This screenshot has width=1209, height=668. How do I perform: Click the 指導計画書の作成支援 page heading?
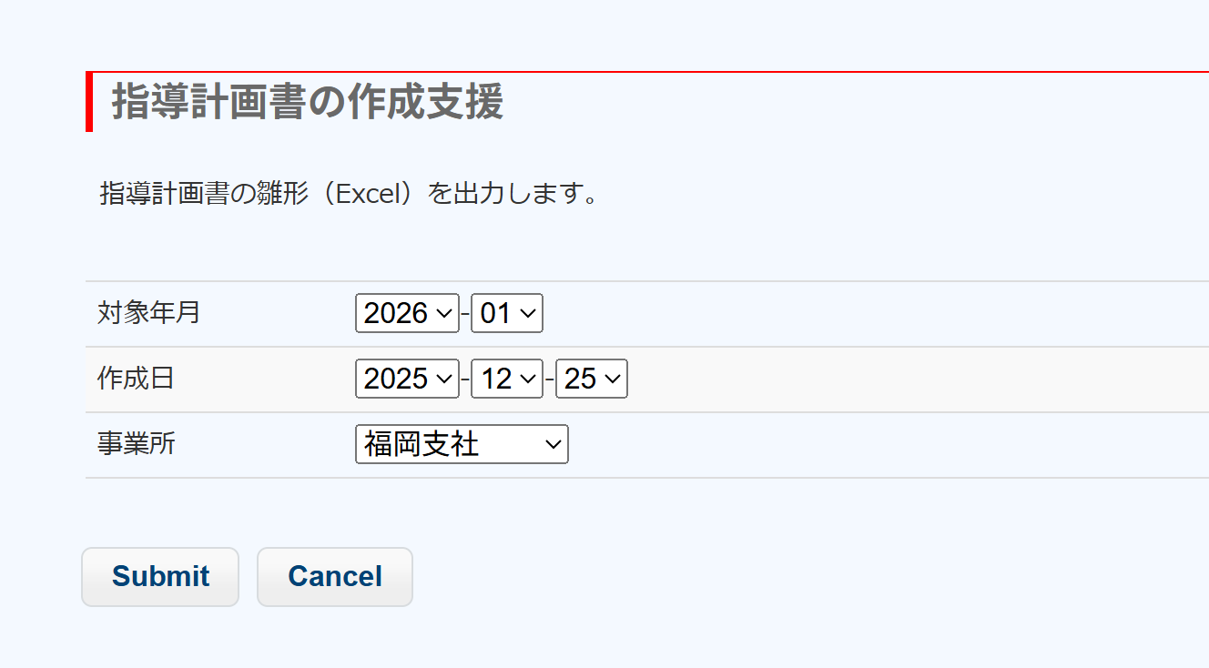[307, 102]
